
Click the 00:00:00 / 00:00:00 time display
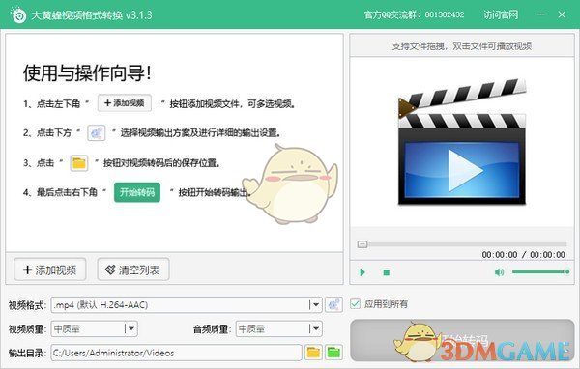523,255
